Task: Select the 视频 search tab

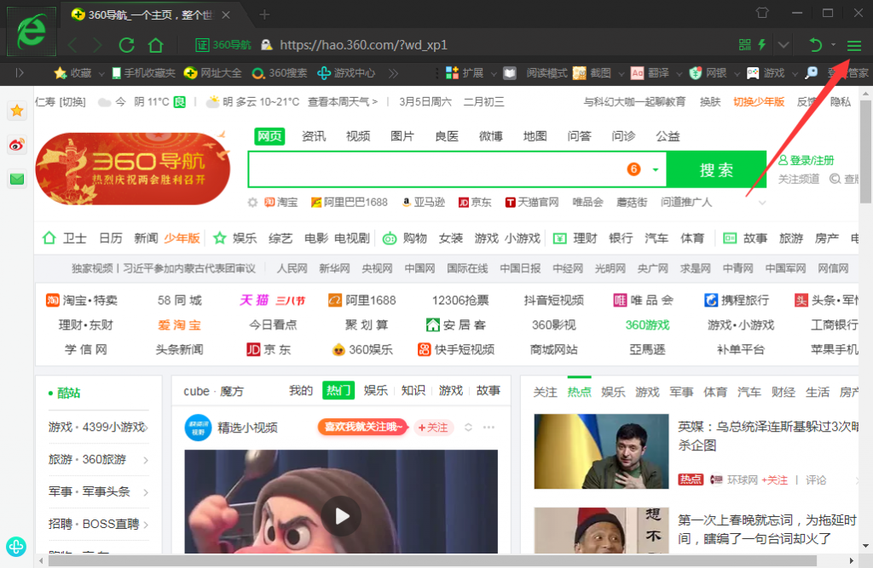Action: (x=358, y=136)
